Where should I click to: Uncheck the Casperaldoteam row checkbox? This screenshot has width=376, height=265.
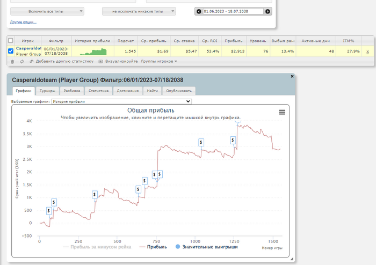[11, 51]
